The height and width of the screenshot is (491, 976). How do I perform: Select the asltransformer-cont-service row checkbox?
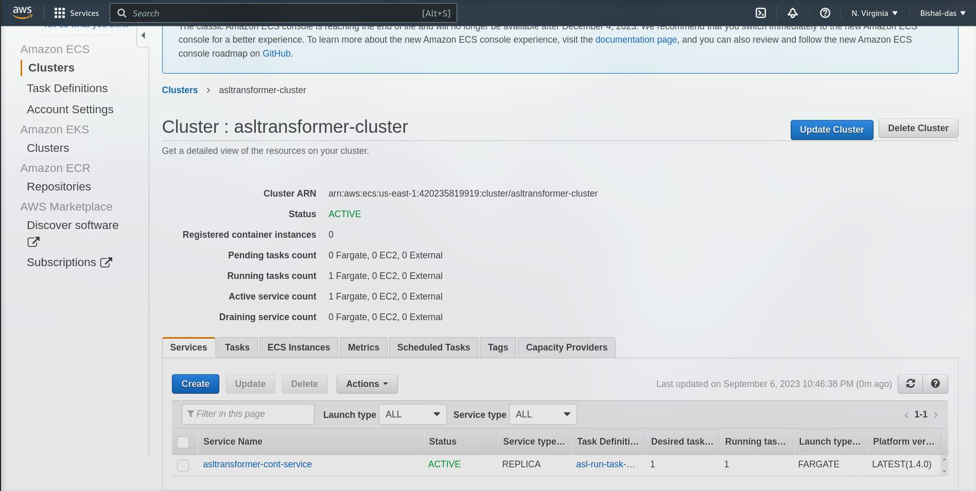[x=183, y=465]
